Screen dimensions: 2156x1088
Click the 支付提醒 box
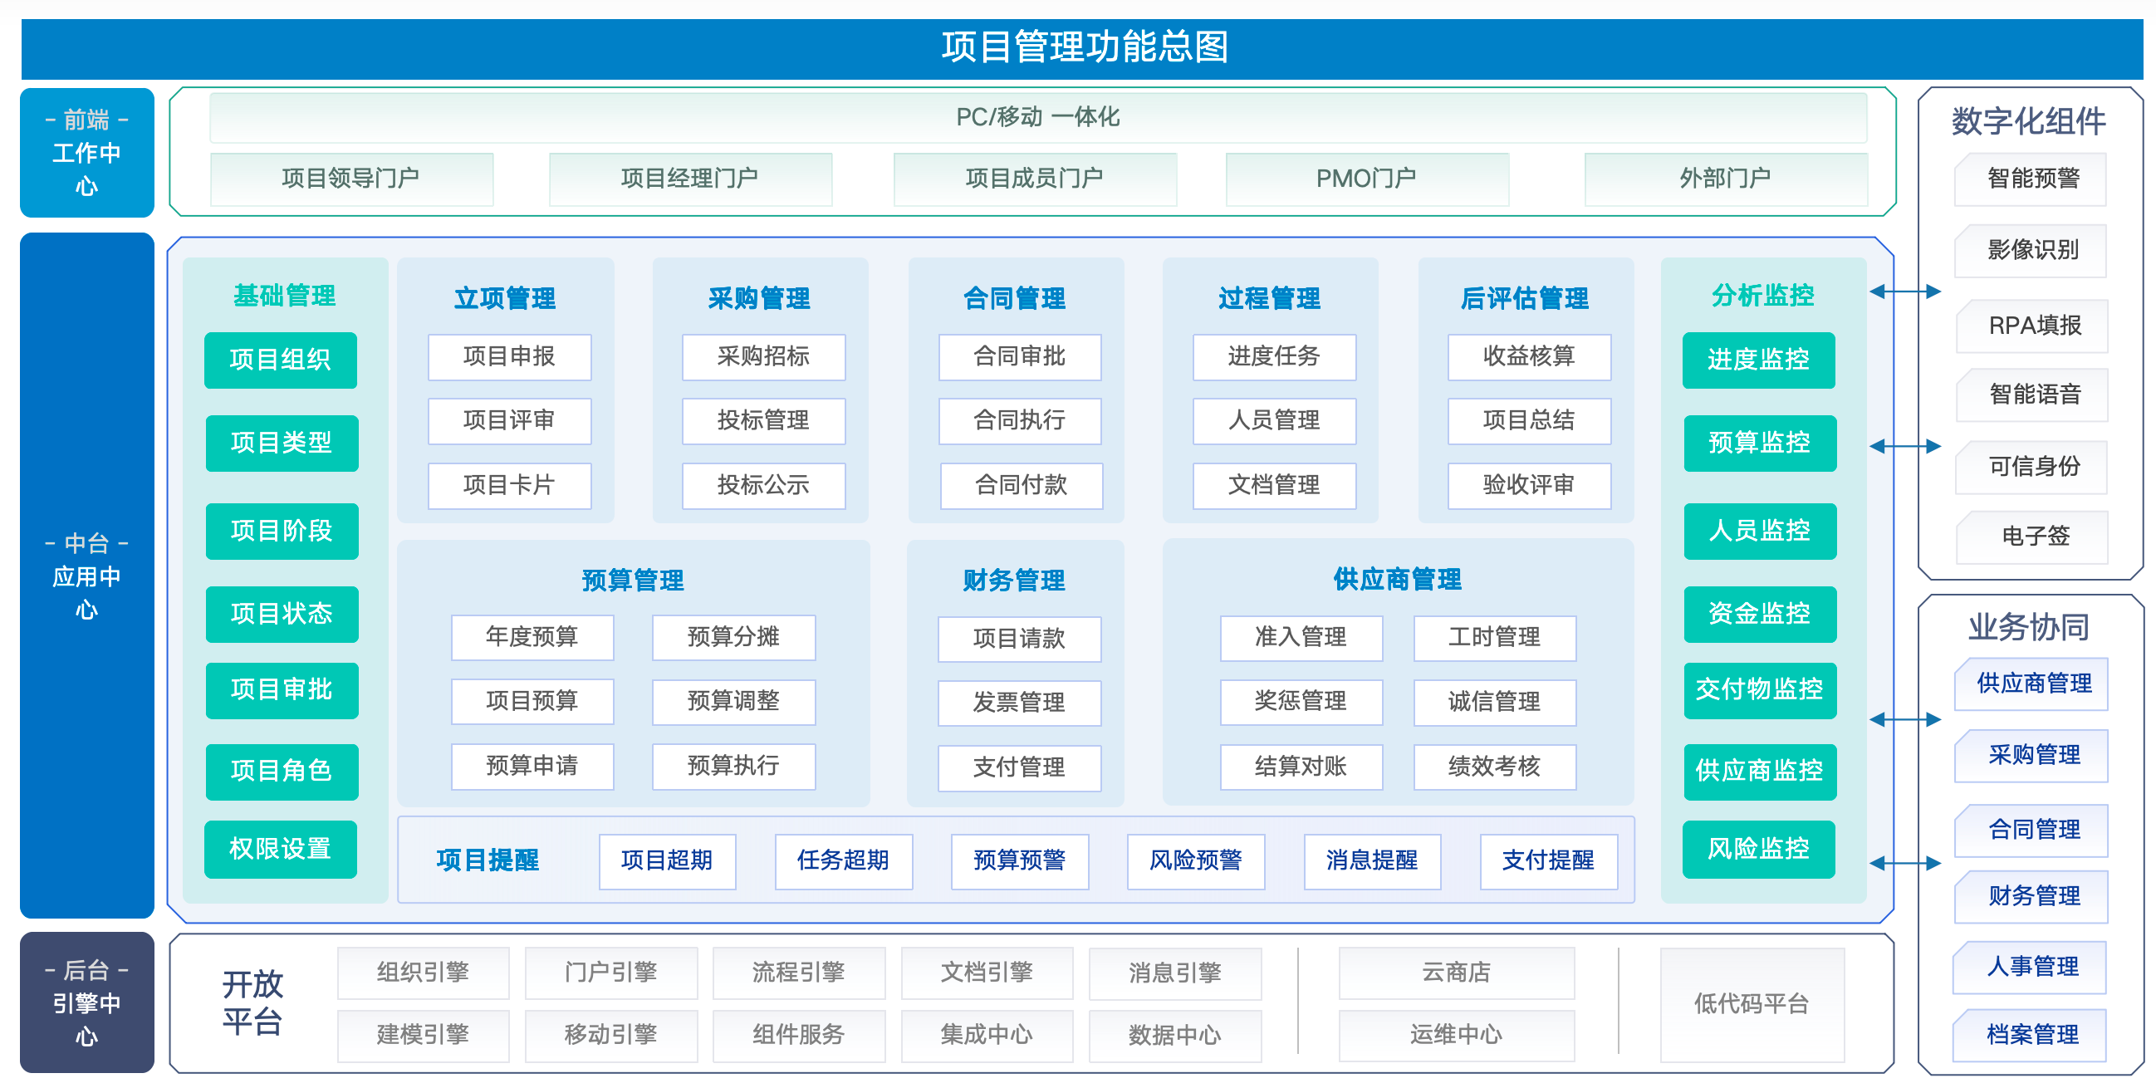coord(1548,860)
